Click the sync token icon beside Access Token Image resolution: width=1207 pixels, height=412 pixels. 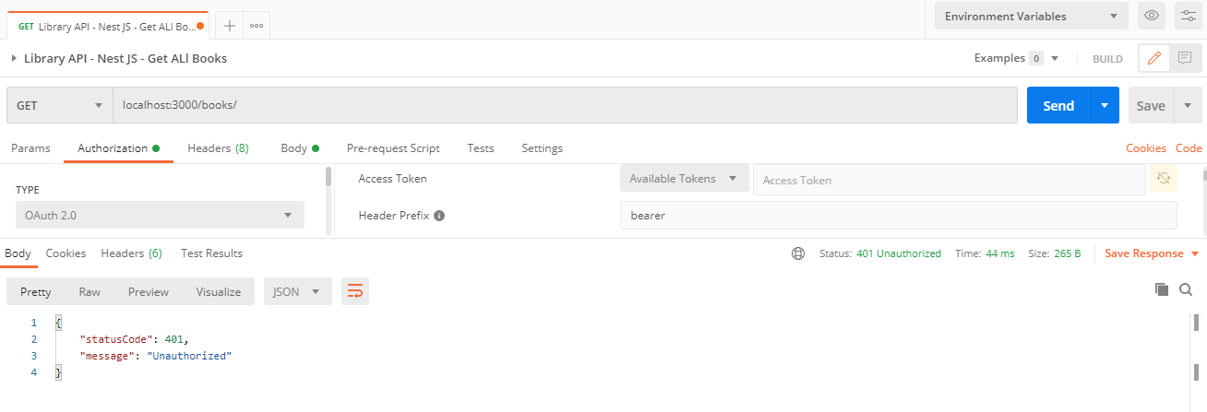1163,178
